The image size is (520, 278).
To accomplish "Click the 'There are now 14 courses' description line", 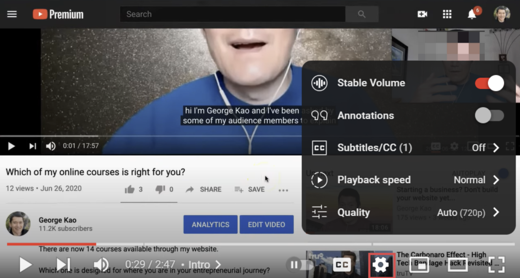I will pyautogui.click(x=128, y=249).
